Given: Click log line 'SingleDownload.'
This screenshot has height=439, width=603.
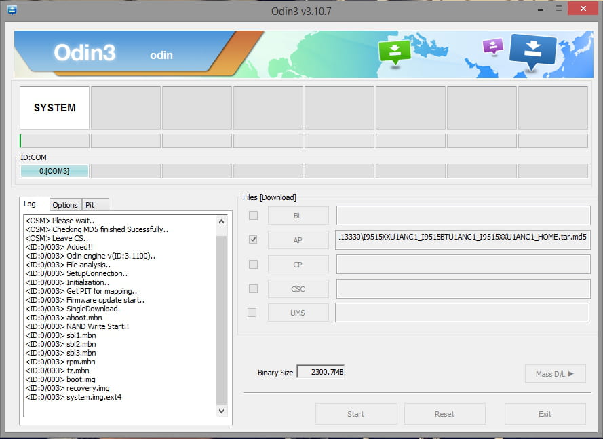Looking at the screenshot, I should coord(73,309).
